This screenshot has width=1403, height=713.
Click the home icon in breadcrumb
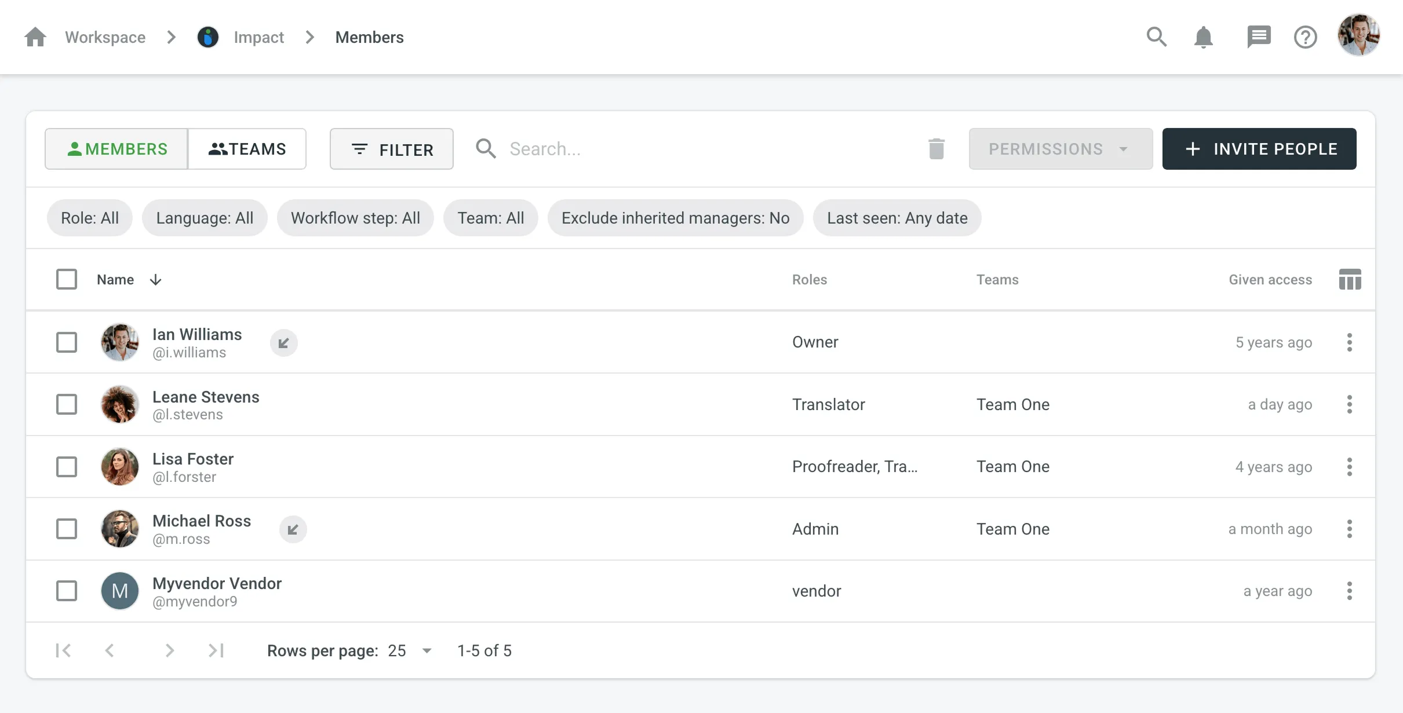coord(35,37)
